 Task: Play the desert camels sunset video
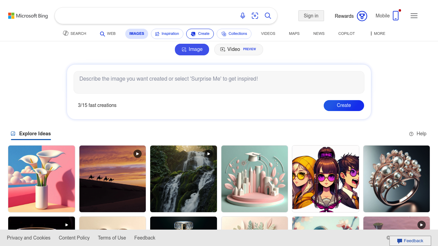point(137,154)
